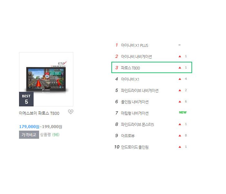Click red up arrow beside 파로스 T800
This screenshot has height=194, width=226.
[x=180, y=68]
